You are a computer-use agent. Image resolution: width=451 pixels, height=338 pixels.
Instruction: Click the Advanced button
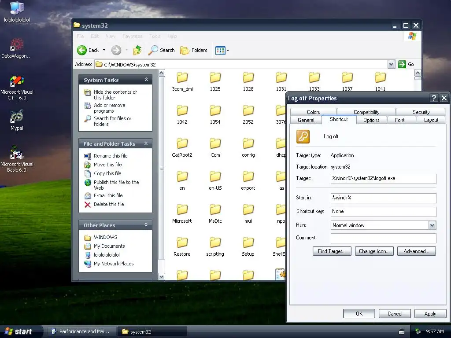tap(417, 251)
